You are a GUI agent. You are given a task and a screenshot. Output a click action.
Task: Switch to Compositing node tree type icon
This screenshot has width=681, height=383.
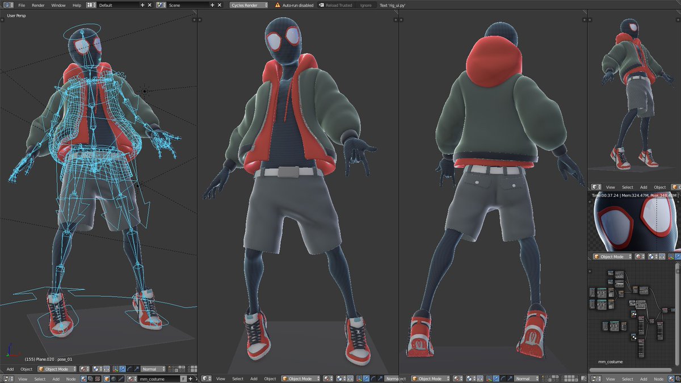point(91,379)
